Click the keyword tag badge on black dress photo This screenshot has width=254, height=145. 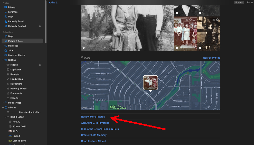(217, 20)
